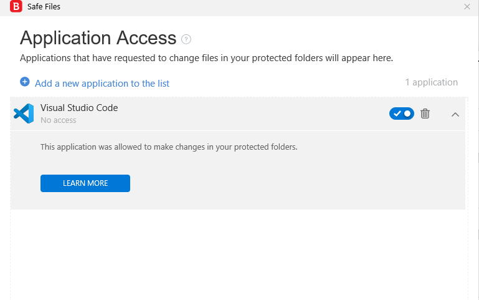Click the allowed-changes message in expanded panel

coord(169,147)
